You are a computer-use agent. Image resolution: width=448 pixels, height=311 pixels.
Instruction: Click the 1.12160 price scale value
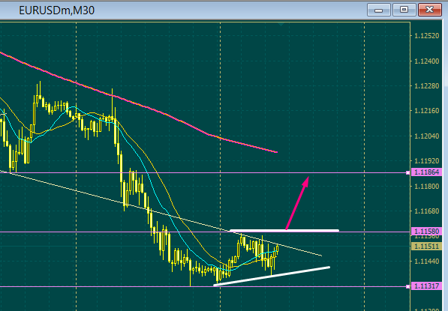click(x=426, y=111)
